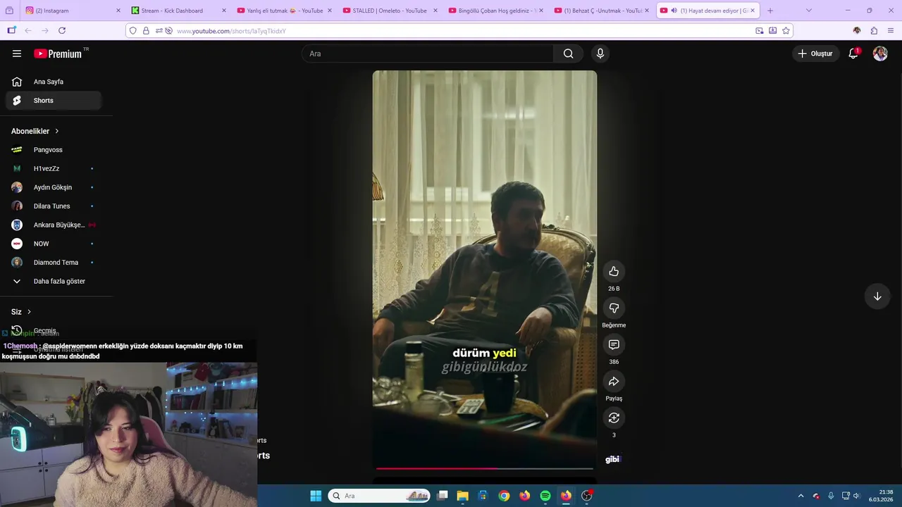Open the H1vezZz subscription channel
Image resolution: width=902 pixels, height=507 pixels.
coord(54,169)
